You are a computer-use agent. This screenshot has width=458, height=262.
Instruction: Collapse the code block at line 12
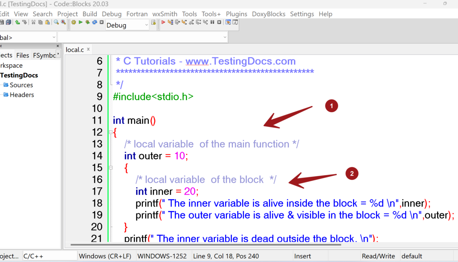tap(111, 132)
